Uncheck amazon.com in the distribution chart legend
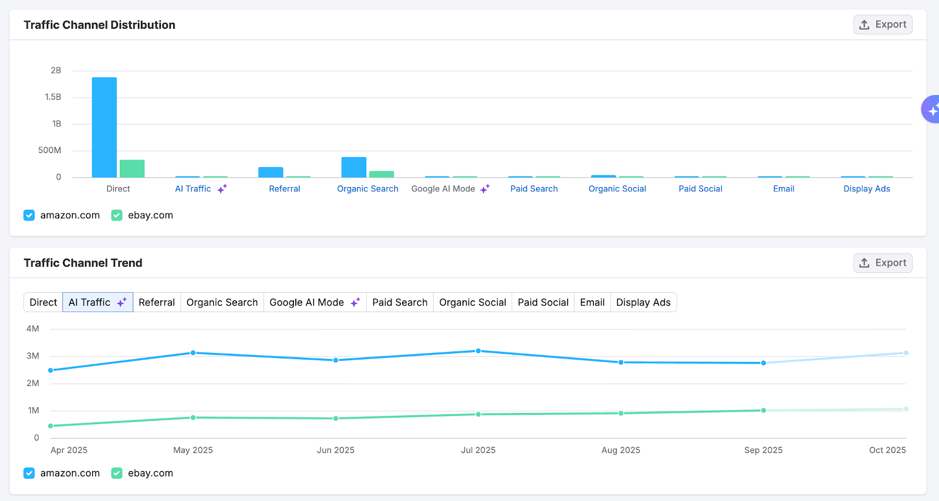This screenshot has width=939, height=501. (29, 215)
